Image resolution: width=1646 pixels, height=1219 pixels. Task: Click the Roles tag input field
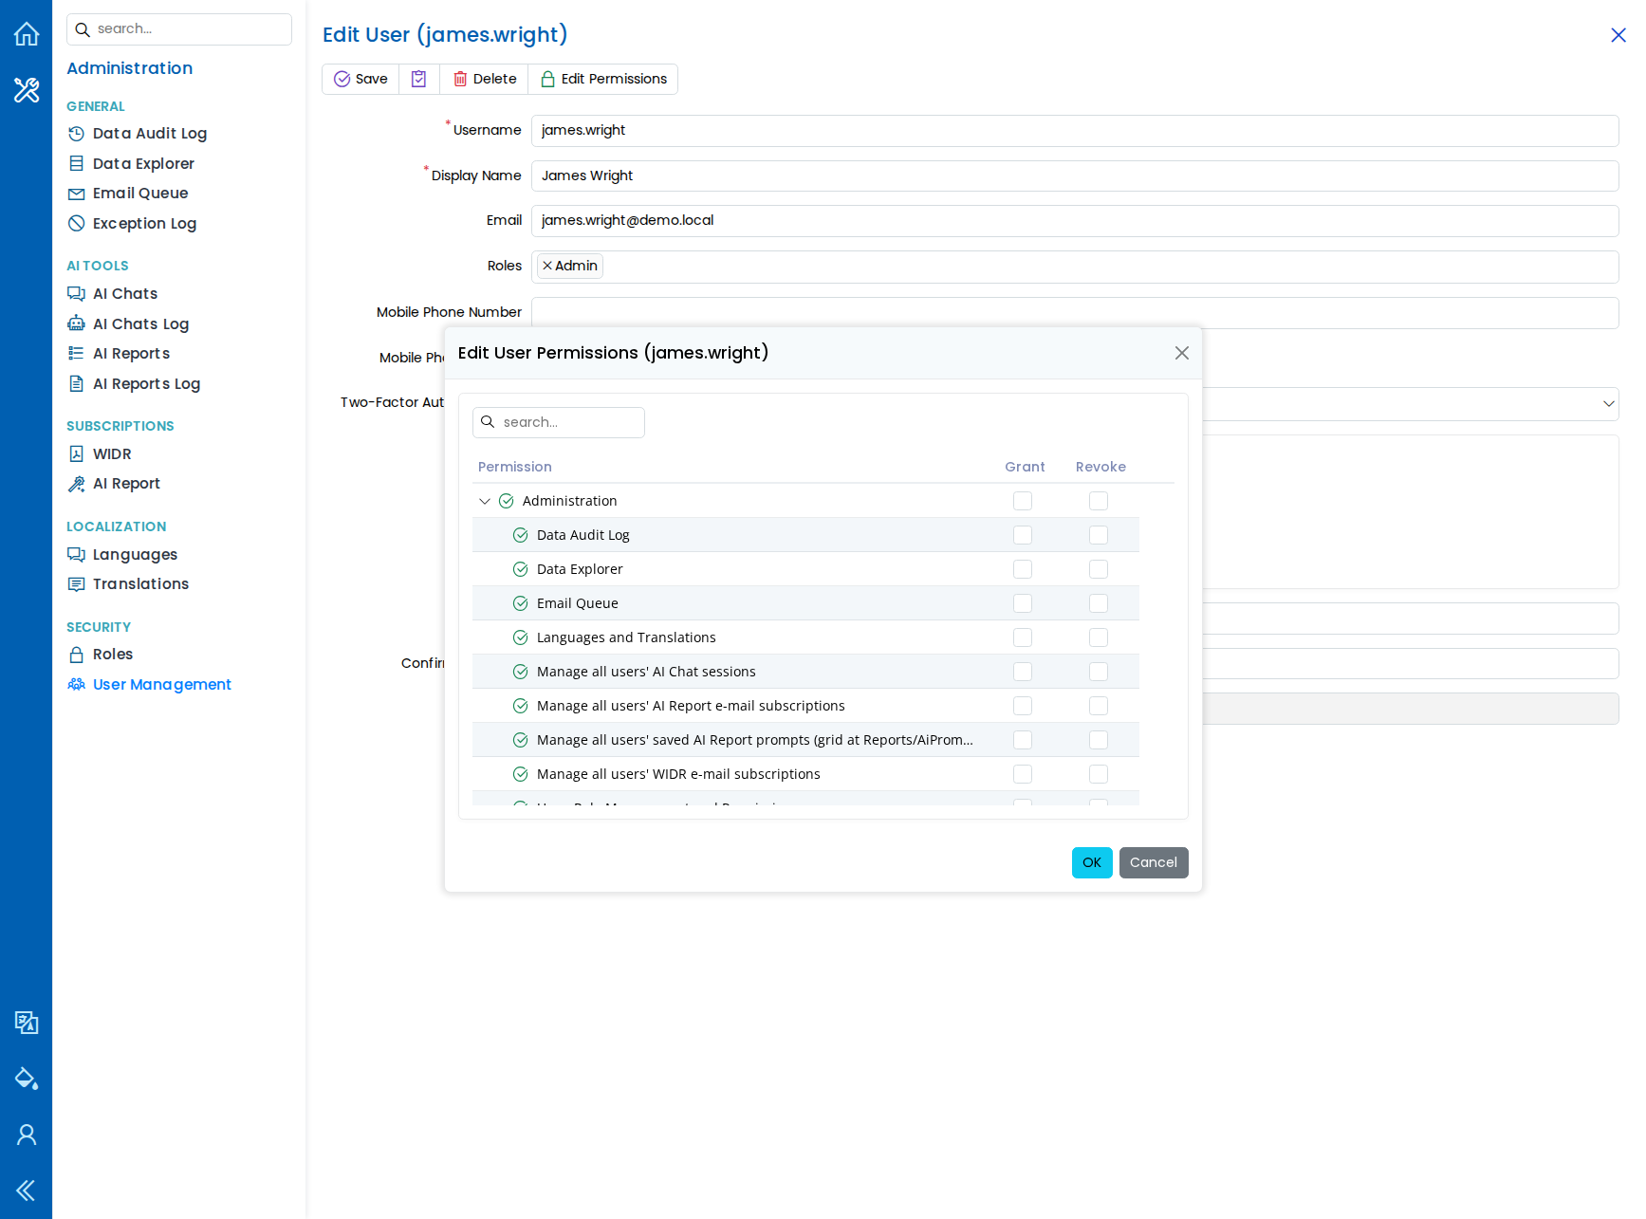click(1075, 267)
